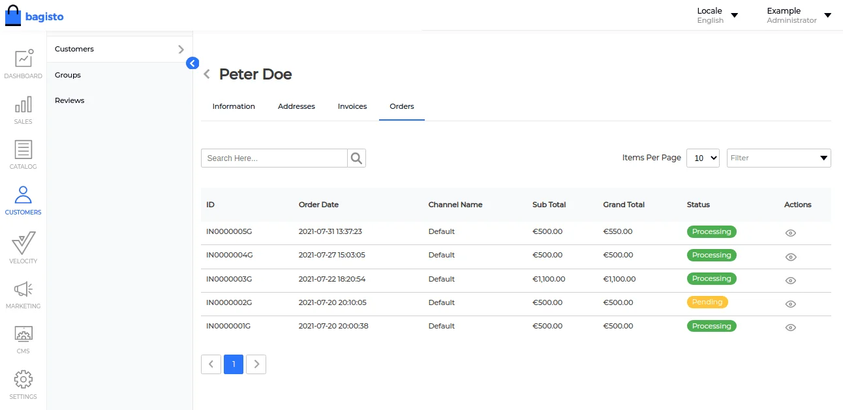Select the Orders tab
The image size is (843, 410).
pos(402,106)
